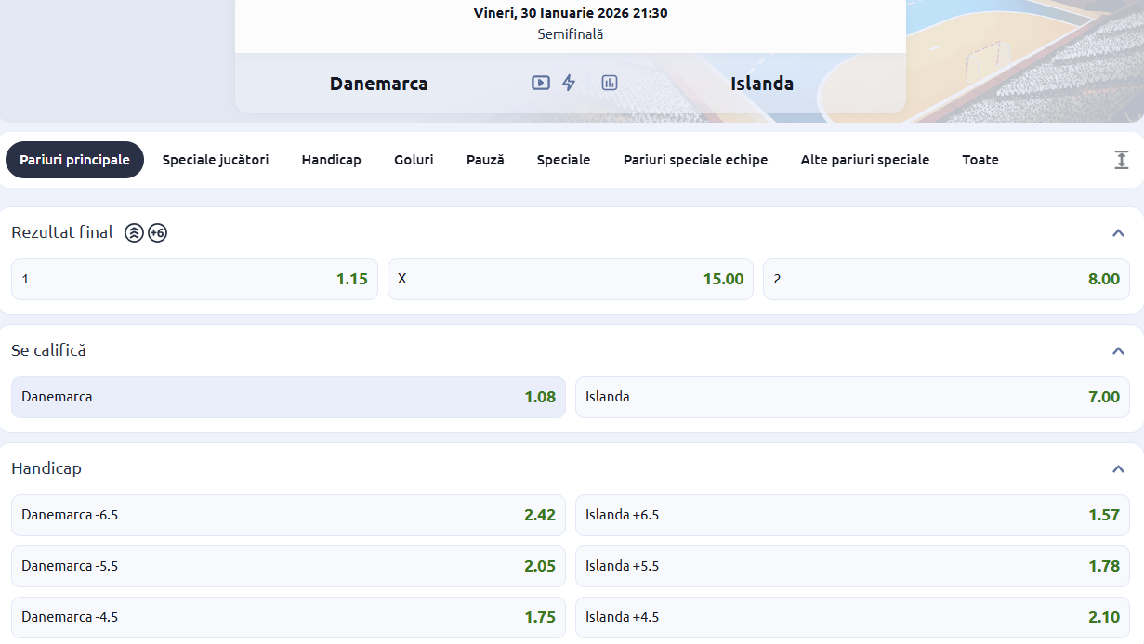Open the match statistics chart icon
Image resolution: width=1144 pixels, height=644 pixels.
[610, 83]
